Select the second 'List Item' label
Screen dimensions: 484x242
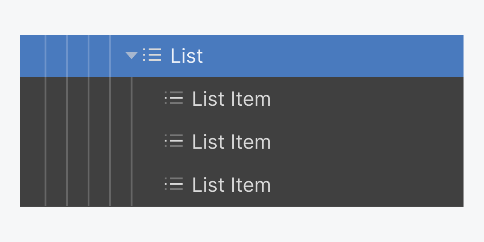point(231,142)
